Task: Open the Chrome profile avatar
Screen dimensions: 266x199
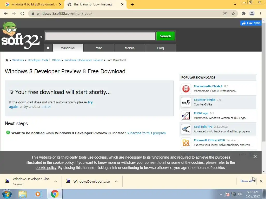Action: coord(252,13)
